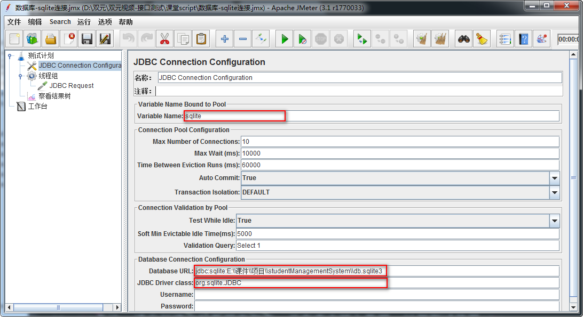Click the Remote stop all icon
This screenshot has height=317, width=583.
pos(380,39)
